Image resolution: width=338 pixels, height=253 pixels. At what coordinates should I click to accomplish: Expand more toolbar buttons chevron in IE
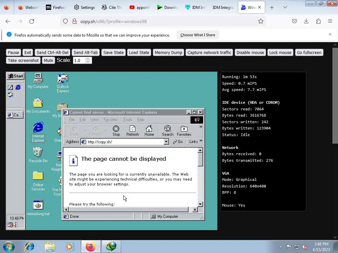[x=201, y=127]
